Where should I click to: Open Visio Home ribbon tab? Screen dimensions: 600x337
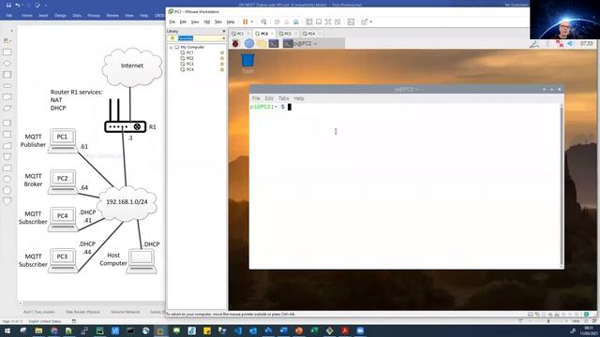[27, 16]
